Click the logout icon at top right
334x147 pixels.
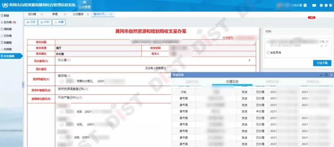pyautogui.click(x=331, y=5)
